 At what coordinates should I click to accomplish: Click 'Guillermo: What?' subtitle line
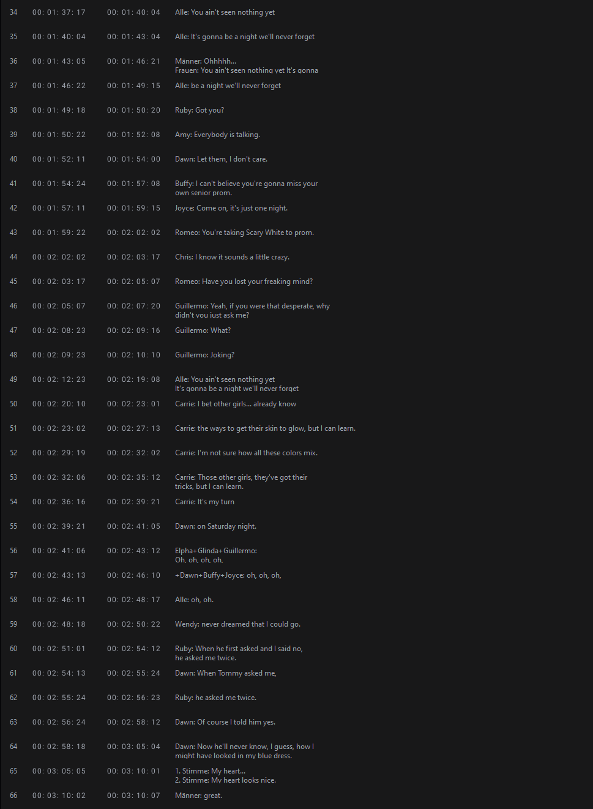click(203, 330)
